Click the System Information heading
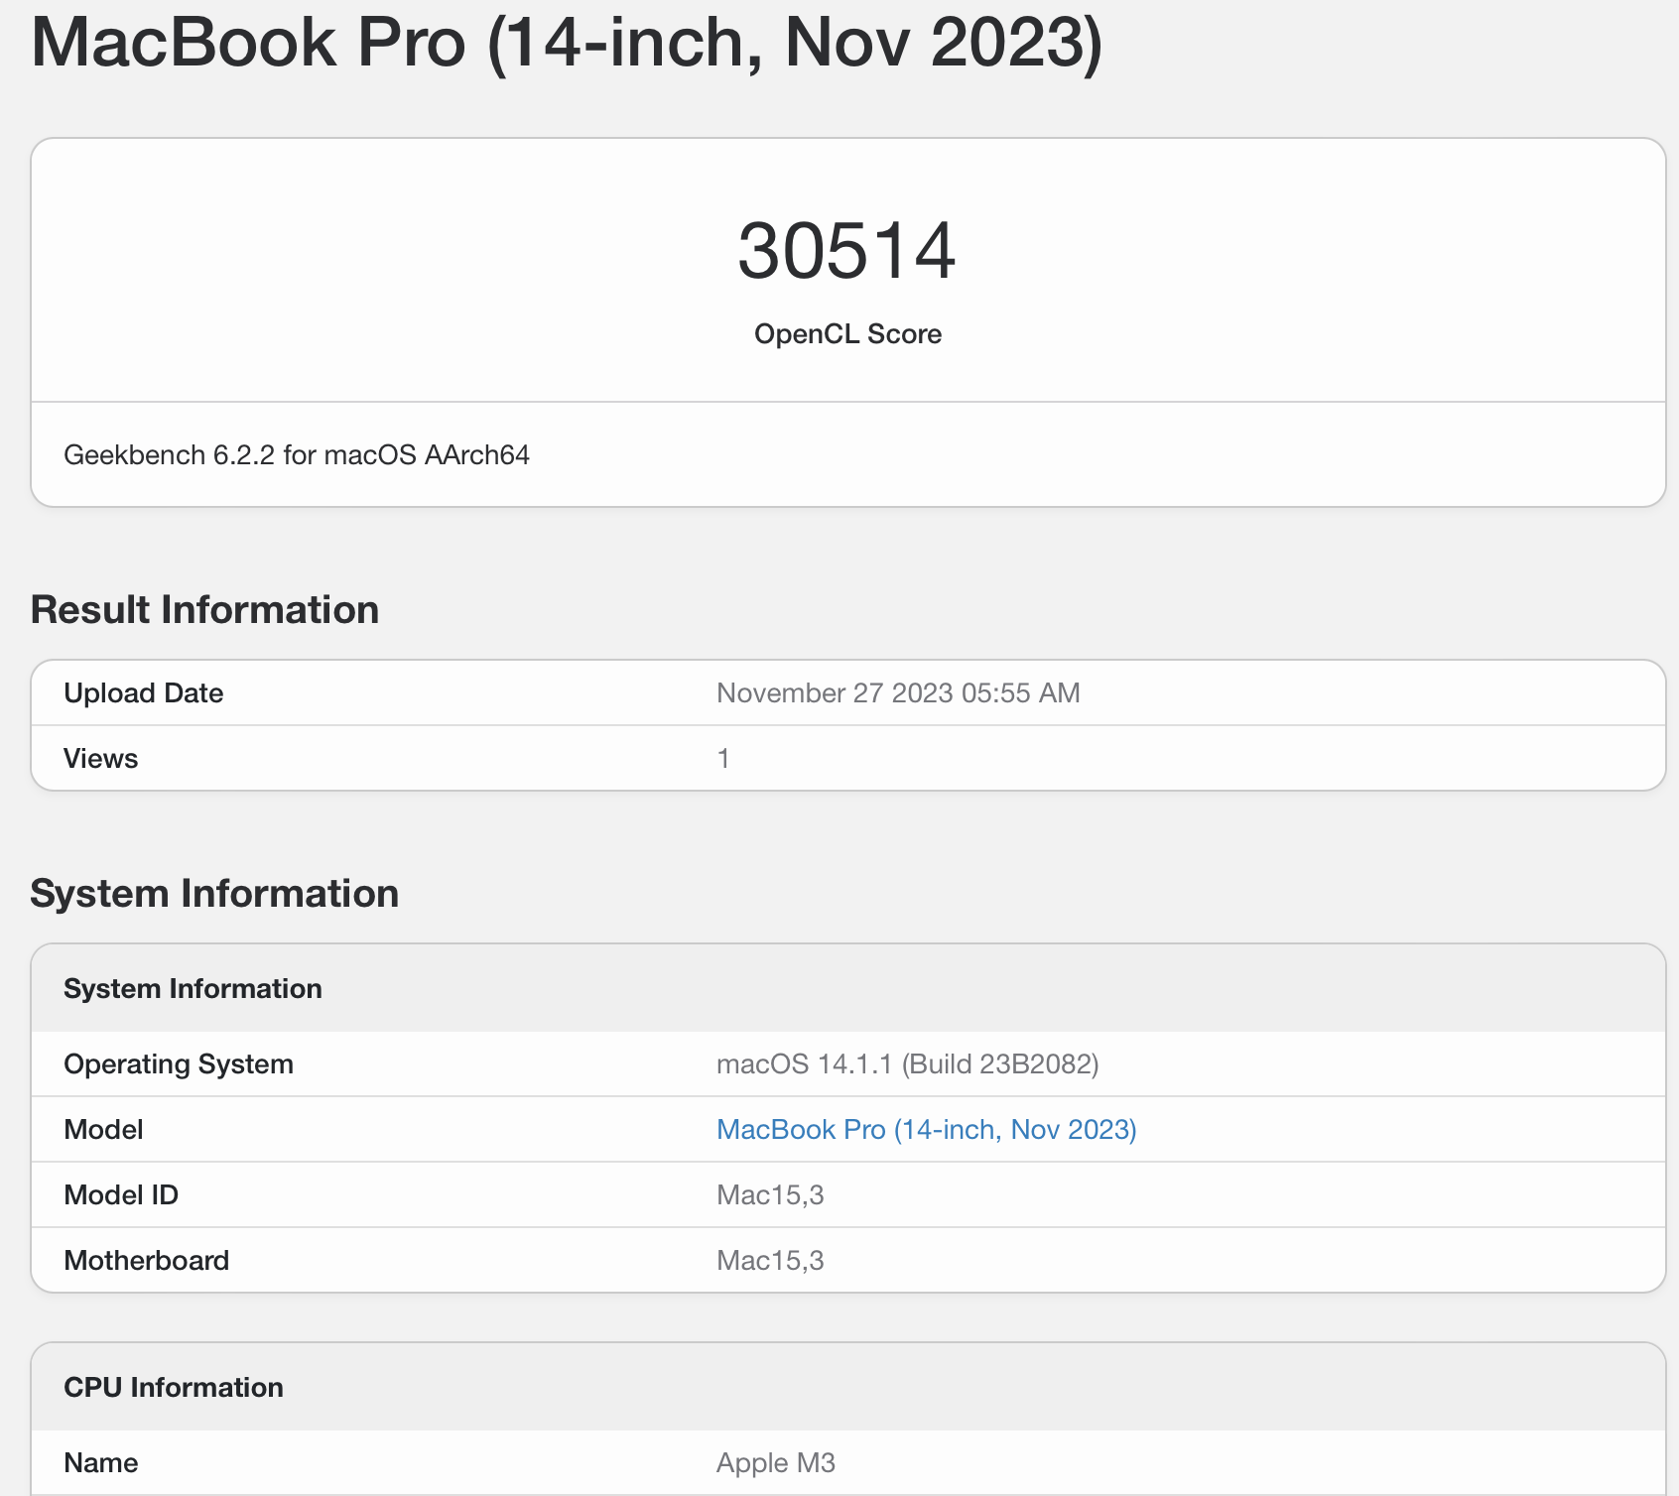This screenshot has width=1679, height=1496. point(214,893)
